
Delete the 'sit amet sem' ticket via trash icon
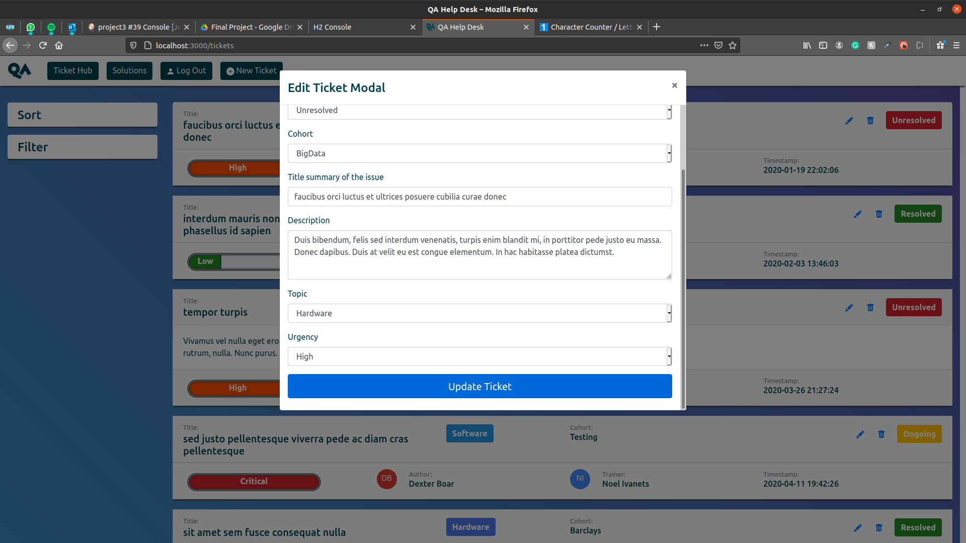(878, 528)
